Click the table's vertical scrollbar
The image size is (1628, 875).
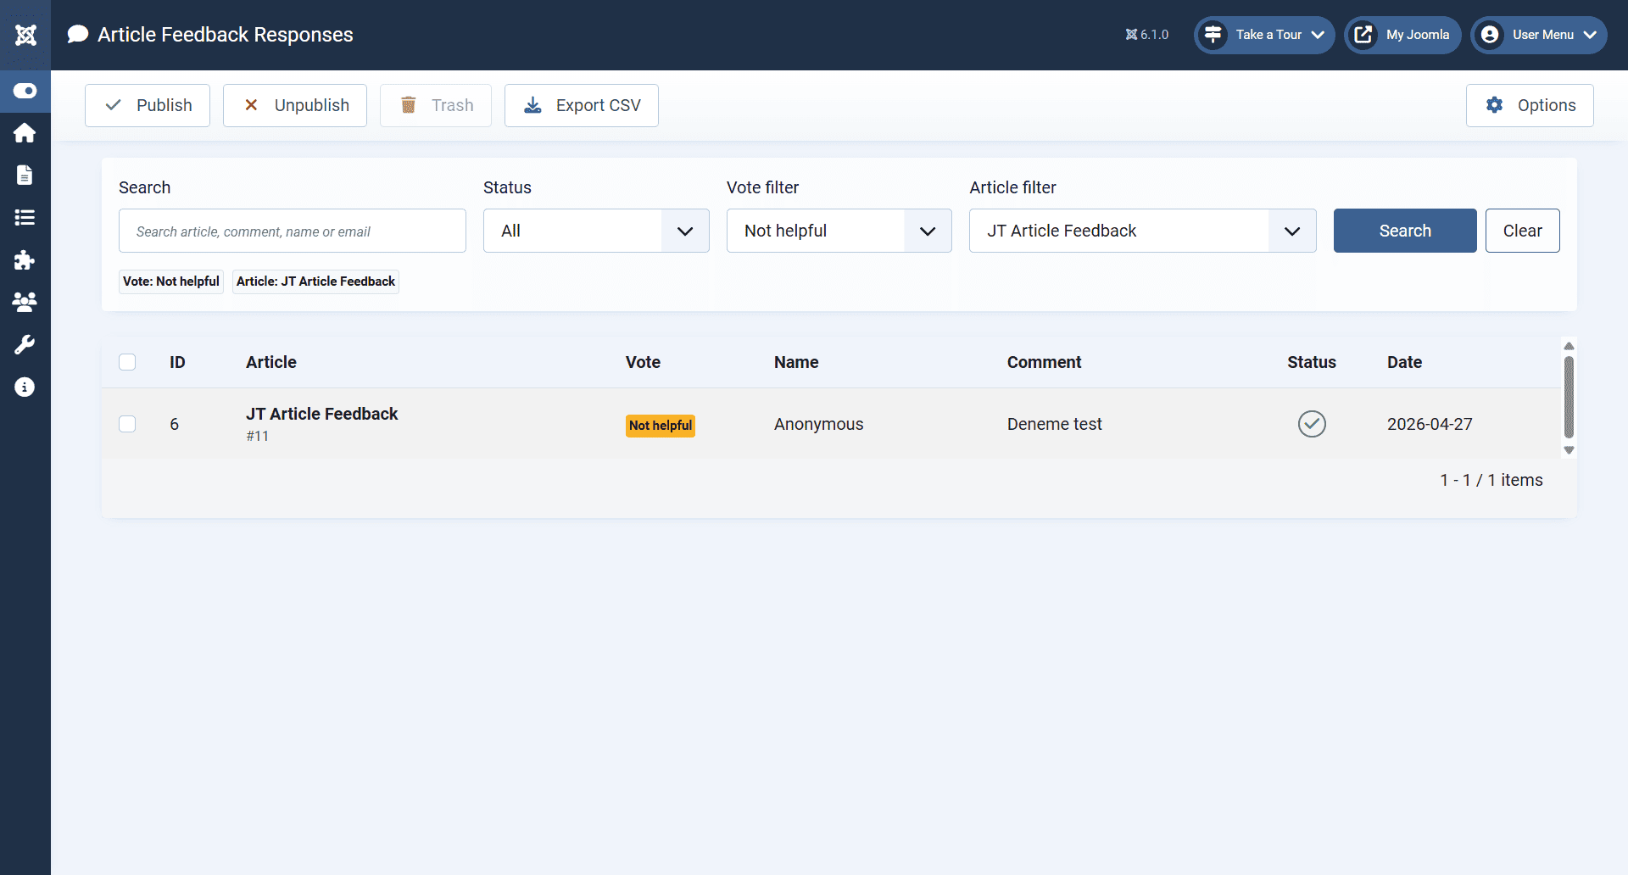pyautogui.click(x=1569, y=397)
